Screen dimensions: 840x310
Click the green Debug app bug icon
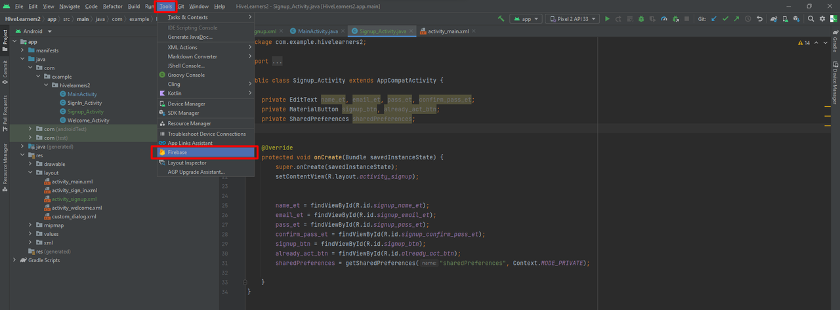coord(640,19)
